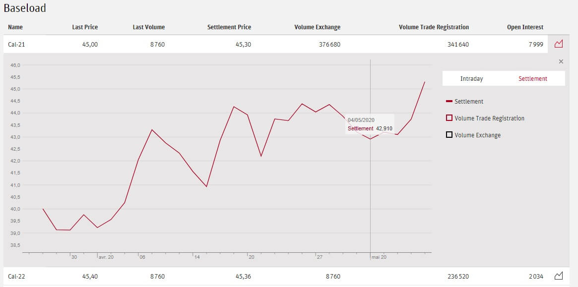Click the chart line peak at far right
This screenshot has width=578, height=287.
click(425, 82)
